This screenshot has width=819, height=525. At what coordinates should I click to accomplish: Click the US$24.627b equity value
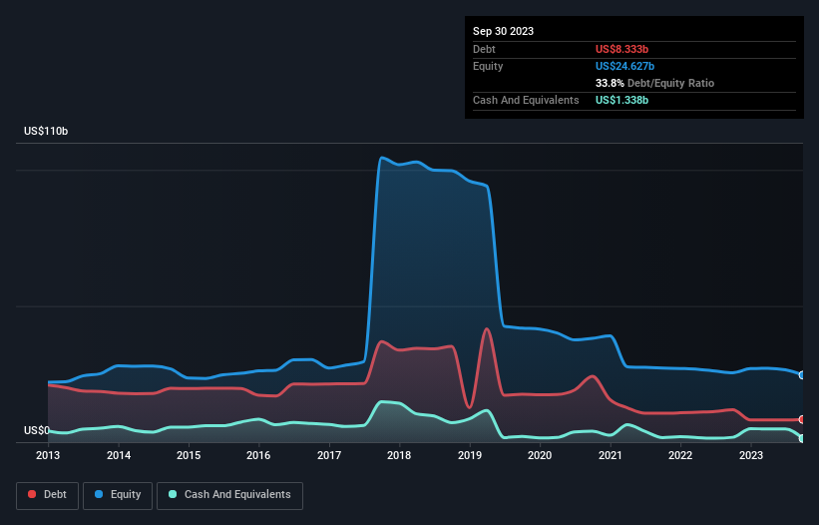coord(624,66)
